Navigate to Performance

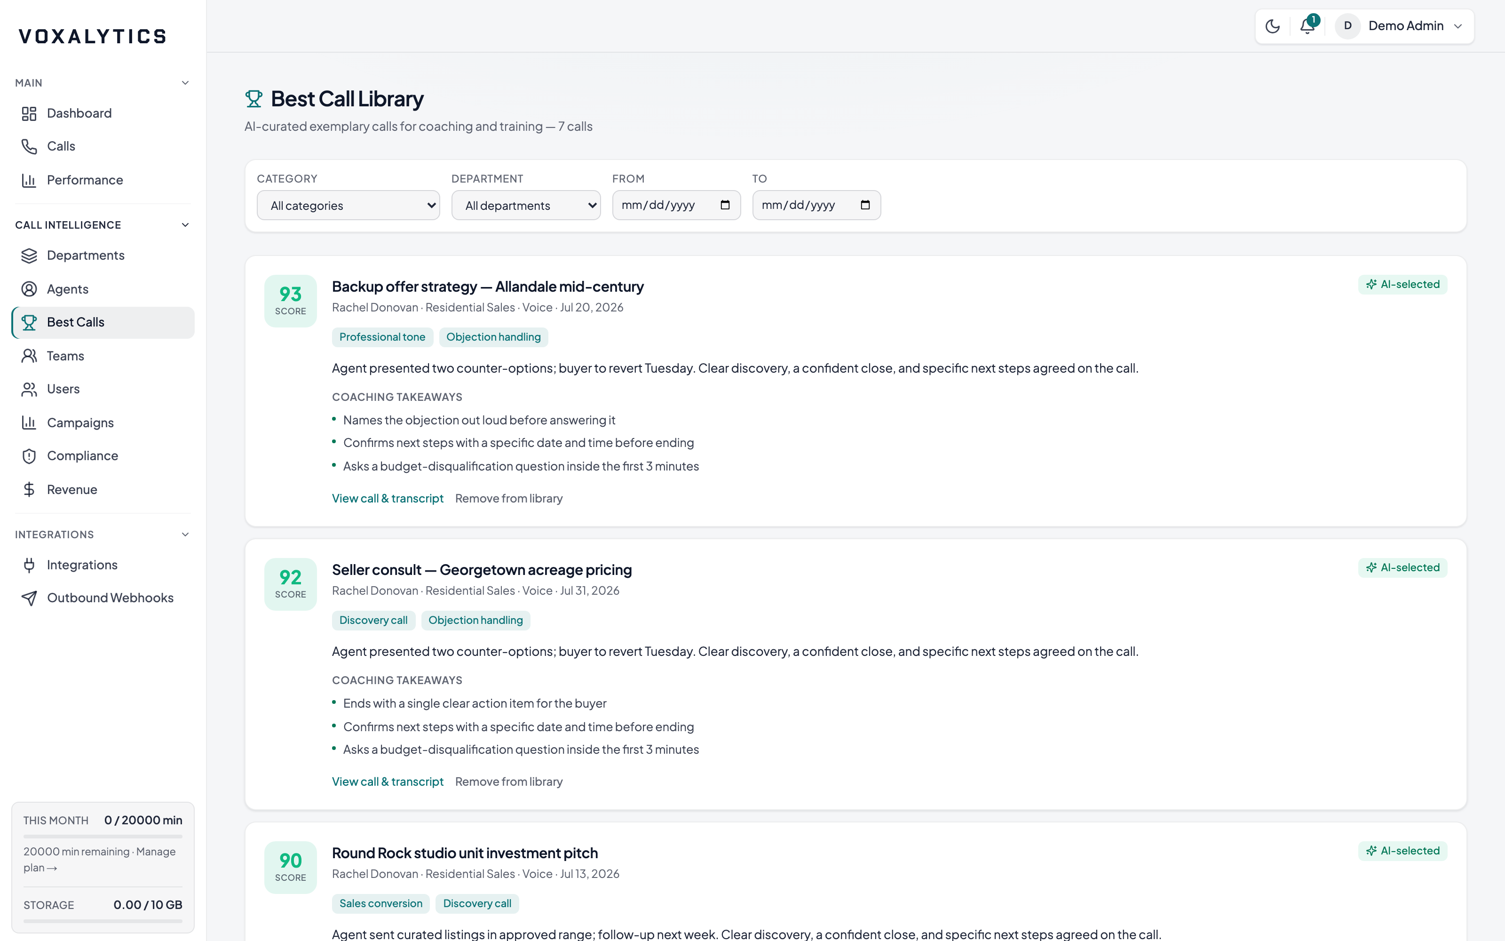pos(103,180)
